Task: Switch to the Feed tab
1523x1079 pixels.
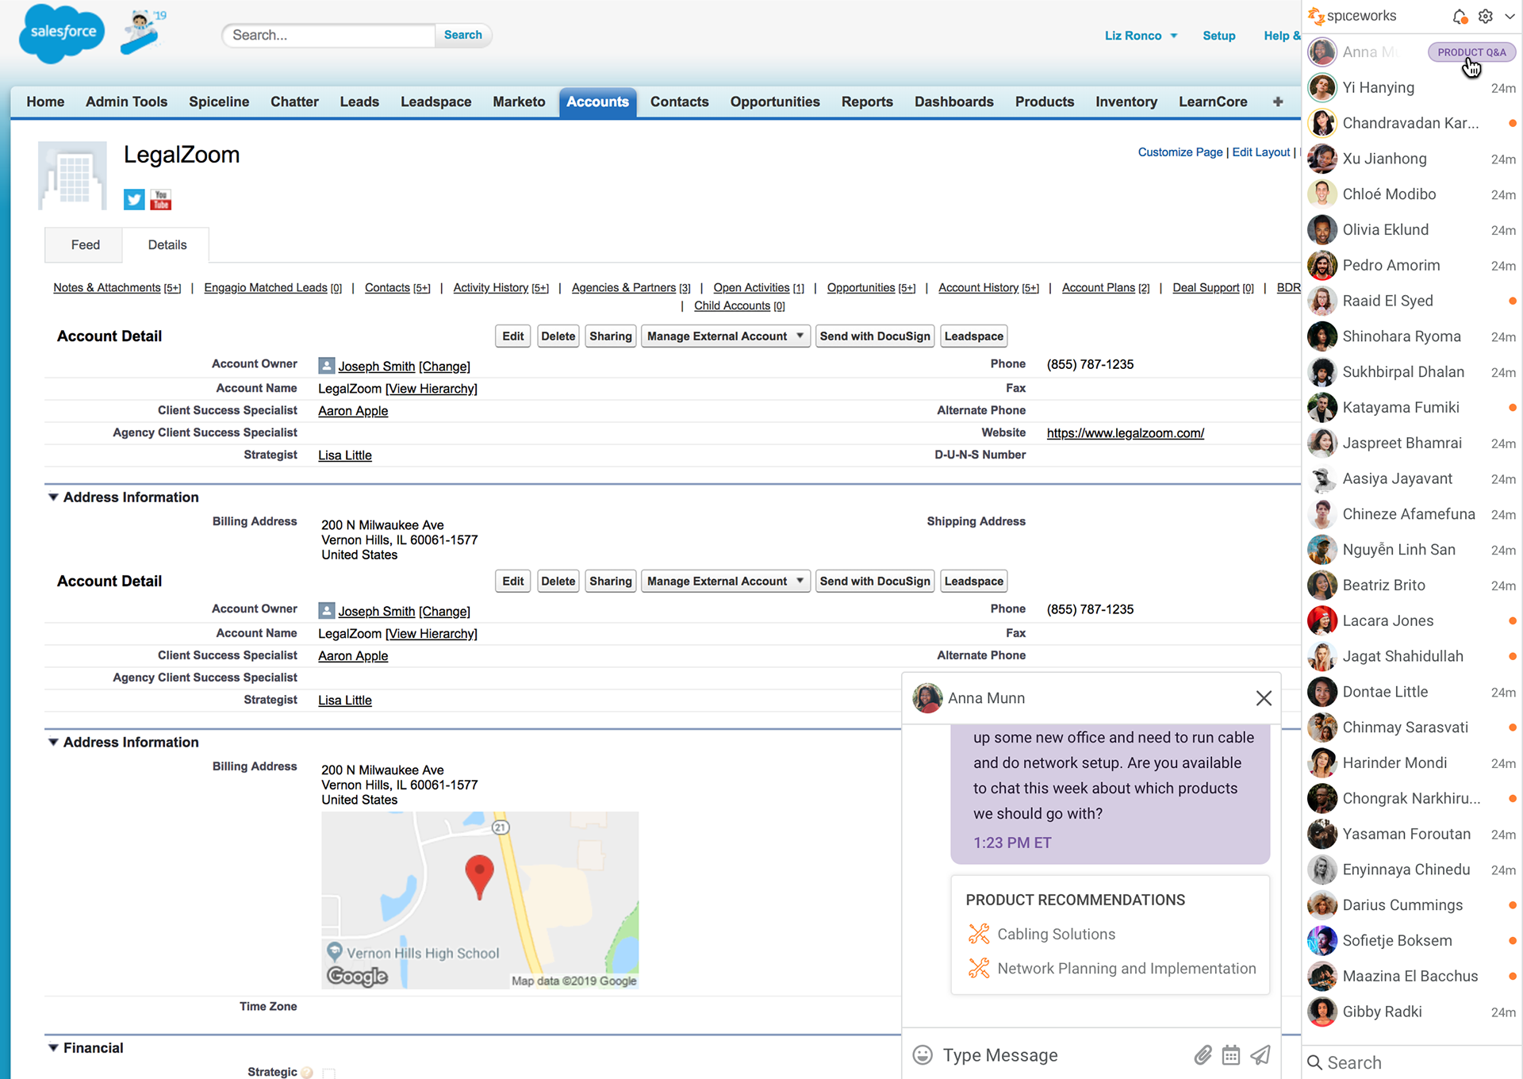Action: [85, 245]
